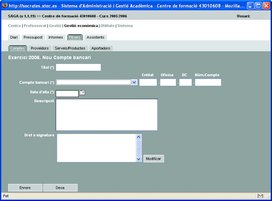The width and height of the screenshot is (272, 201).
Task: Focus the Núm.Compte input field
Action: [208, 83]
